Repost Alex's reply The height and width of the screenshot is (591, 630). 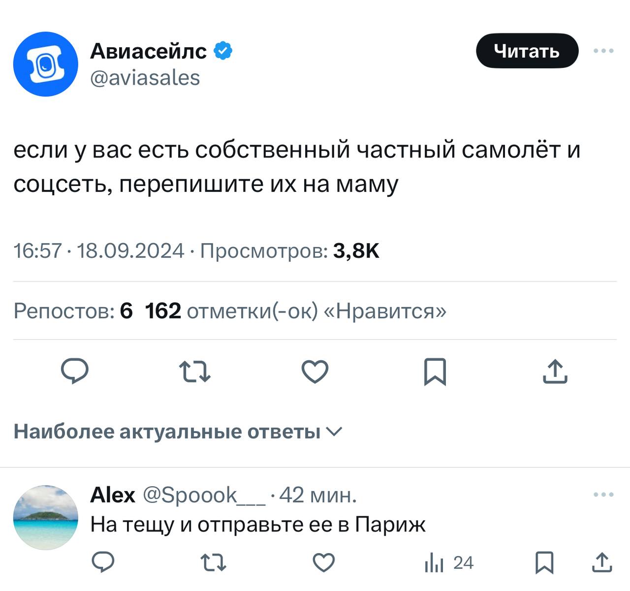(214, 562)
